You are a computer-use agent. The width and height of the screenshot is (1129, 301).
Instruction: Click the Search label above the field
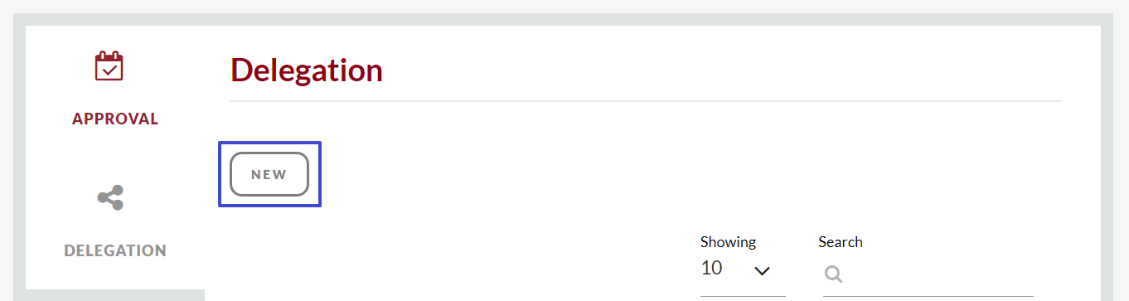click(841, 242)
